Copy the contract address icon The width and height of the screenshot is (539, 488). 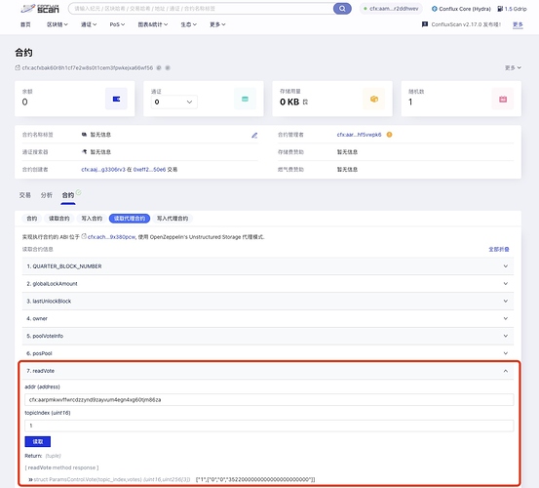159,67
